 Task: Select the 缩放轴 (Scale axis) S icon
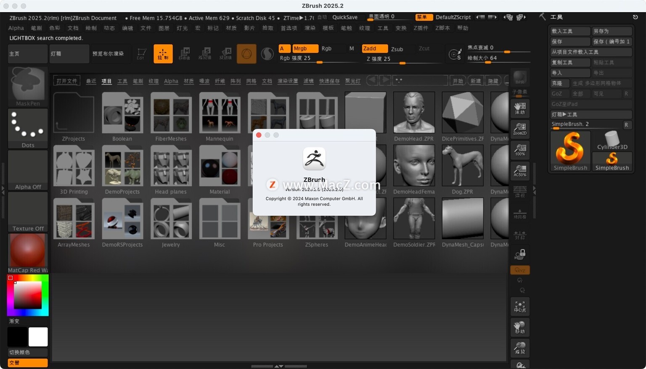click(x=205, y=54)
